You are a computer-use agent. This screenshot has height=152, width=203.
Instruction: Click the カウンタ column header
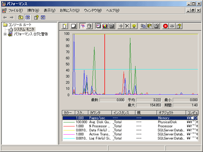(x=100, y=113)
